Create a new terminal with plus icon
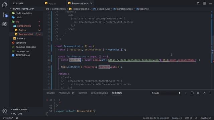The width and height of the screenshot is (214, 120). pyautogui.click(x=186, y=93)
